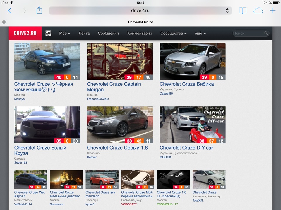This screenshot has width=281, height=210.
Task: Open Chevrolet Cruze Чёрная жемчужина title link
Action: pos(44,87)
